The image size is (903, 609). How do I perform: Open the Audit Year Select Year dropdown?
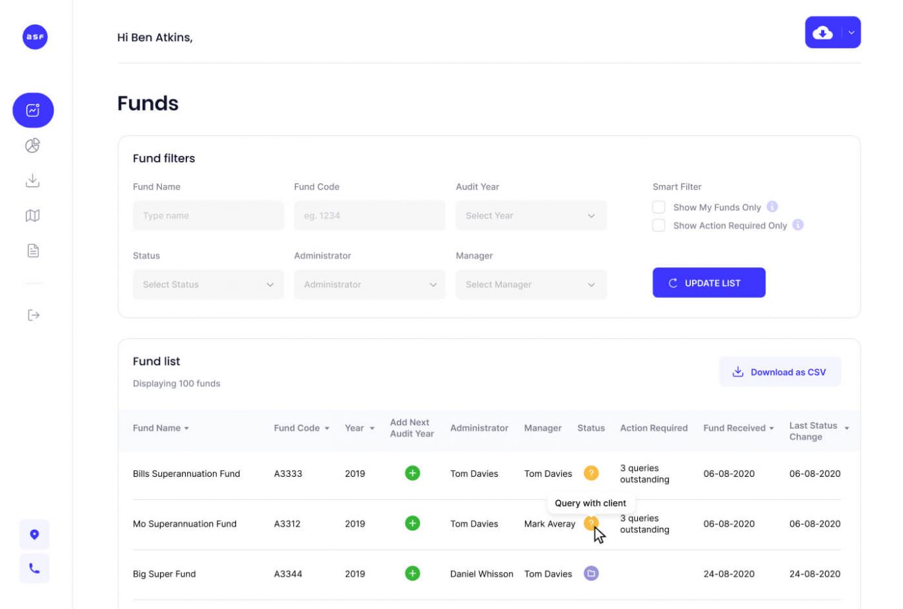[x=531, y=215]
